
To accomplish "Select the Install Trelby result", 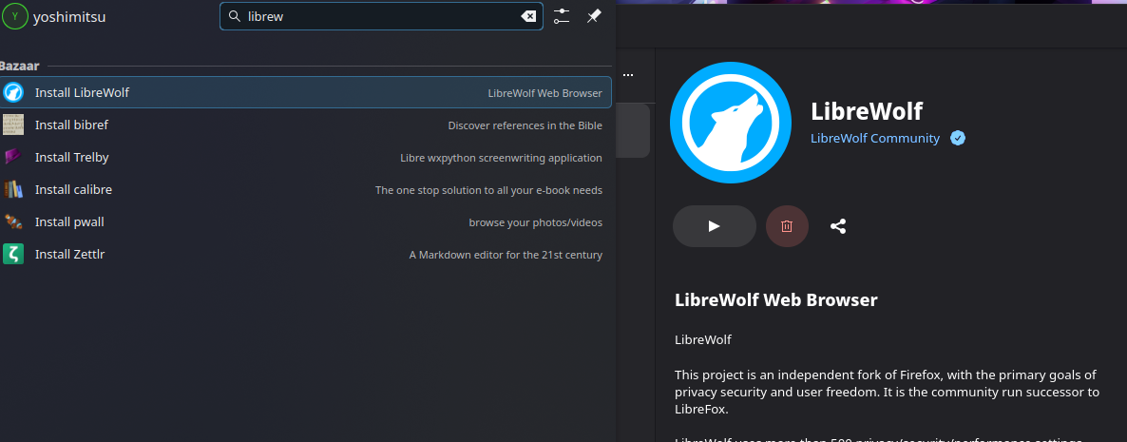I will click(305, 158).
